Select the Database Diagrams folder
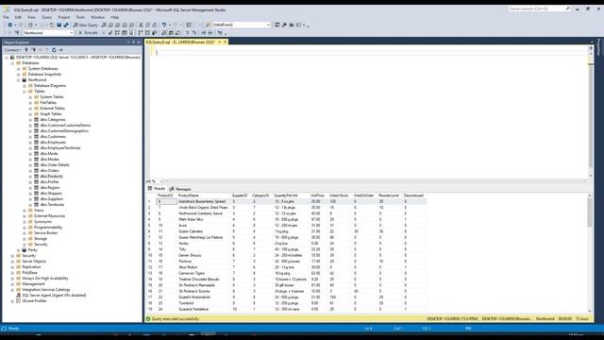 pyautogui.click(x=50, y=86)
